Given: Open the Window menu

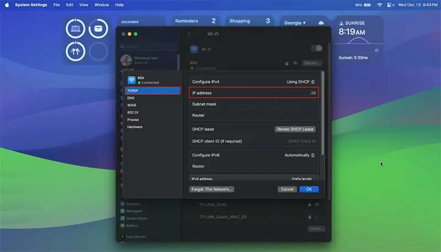Looking at the screenshot, I should 101,5.
